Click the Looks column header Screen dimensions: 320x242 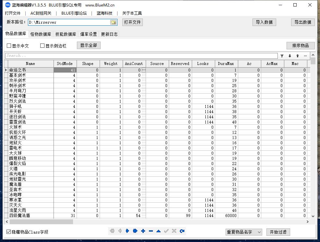[x=203, y=64]
